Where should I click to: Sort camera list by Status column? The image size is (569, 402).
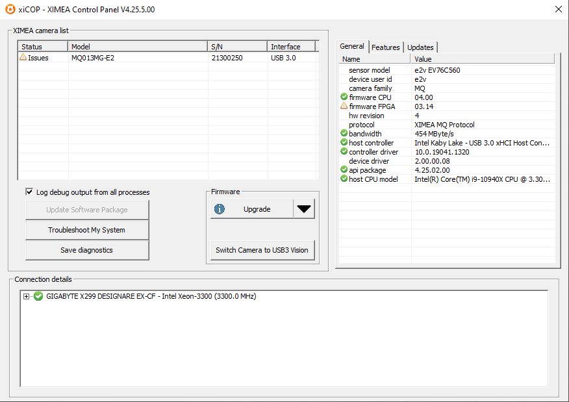[43, 47]
